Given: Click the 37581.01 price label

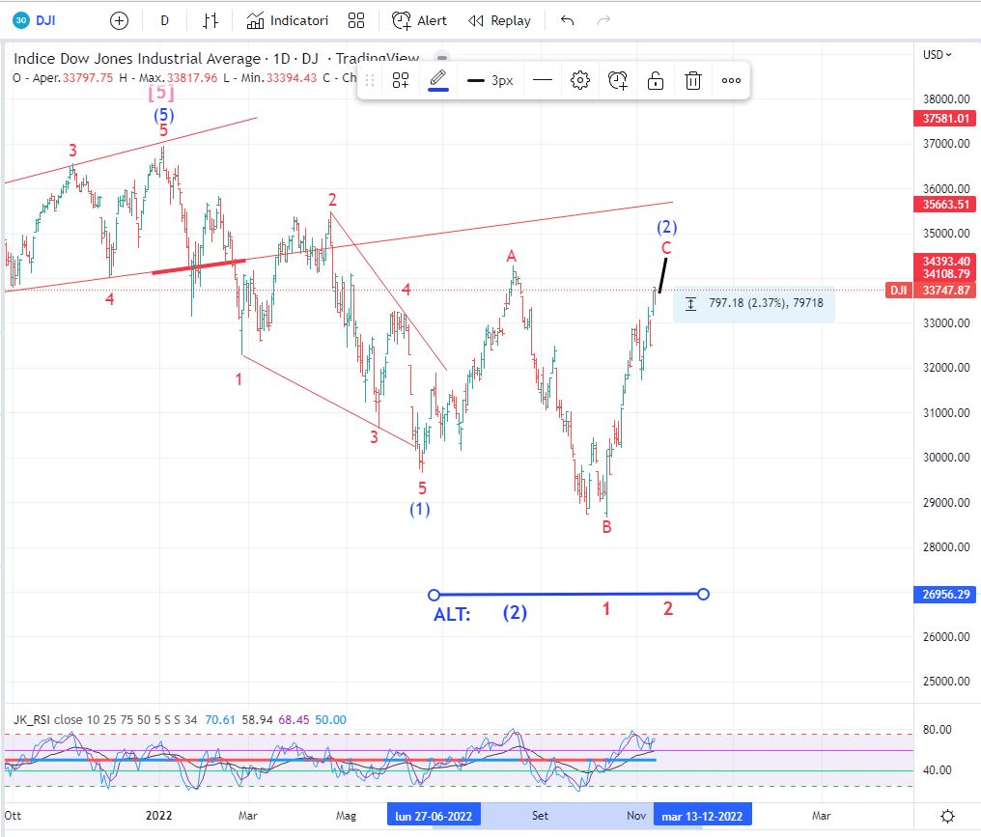Looking at the screenshot, I should 945,118.
